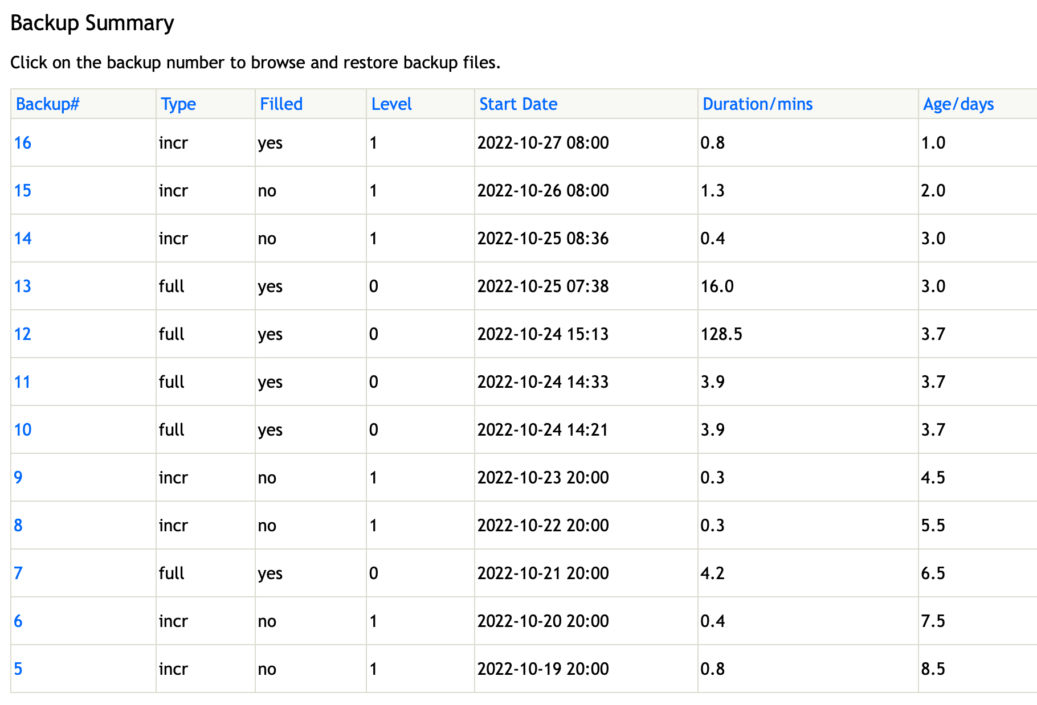This screenshot has height=705, width=1037.
Task: Browse backup number 14
Action: click(23, 239)
